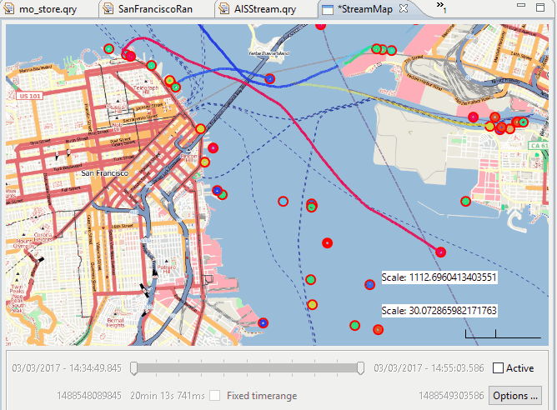Click the map icon on the StreamMap tab
The image size is (557, 410).
[x=328, y=10]
